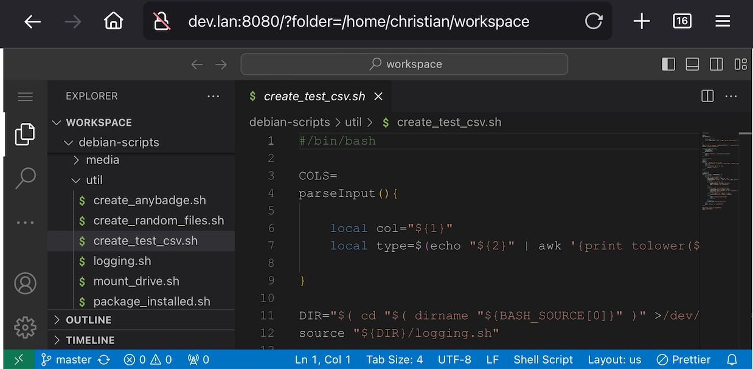Customize the editor layout
753x369 pixels.
[740, 64]
